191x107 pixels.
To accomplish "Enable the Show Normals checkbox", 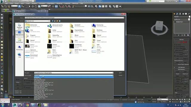I will tap(175, 52).
